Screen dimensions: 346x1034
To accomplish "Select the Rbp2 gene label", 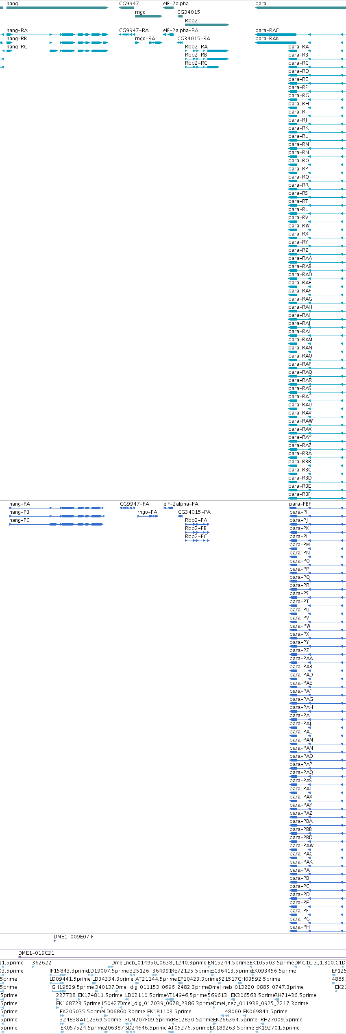I will point(191,21).
